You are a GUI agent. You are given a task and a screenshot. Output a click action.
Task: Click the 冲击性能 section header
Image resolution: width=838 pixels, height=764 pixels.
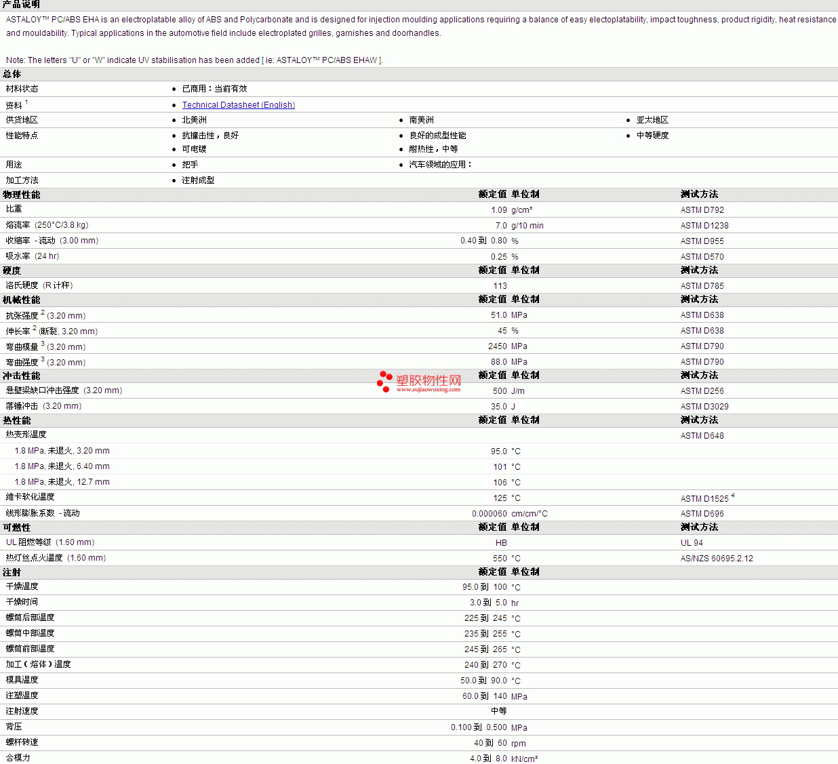(x=22, y=376)
